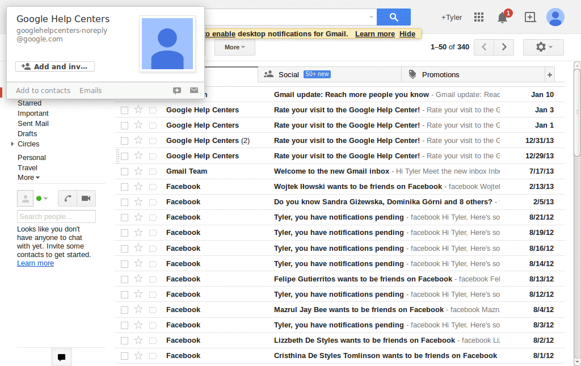581x366 pixels.
Task: Open the Personal label
Action: 32,157
